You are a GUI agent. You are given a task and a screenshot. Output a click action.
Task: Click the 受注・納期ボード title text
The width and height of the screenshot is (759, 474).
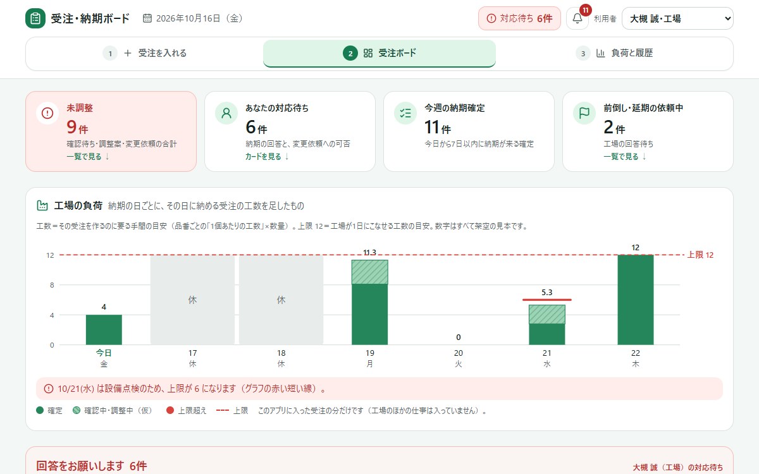tap(90, 18)
